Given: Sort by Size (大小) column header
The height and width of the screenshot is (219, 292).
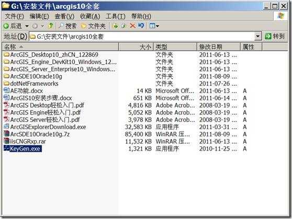Looking at the screenshot, I should pyautogui.click(x=136, y=47).
